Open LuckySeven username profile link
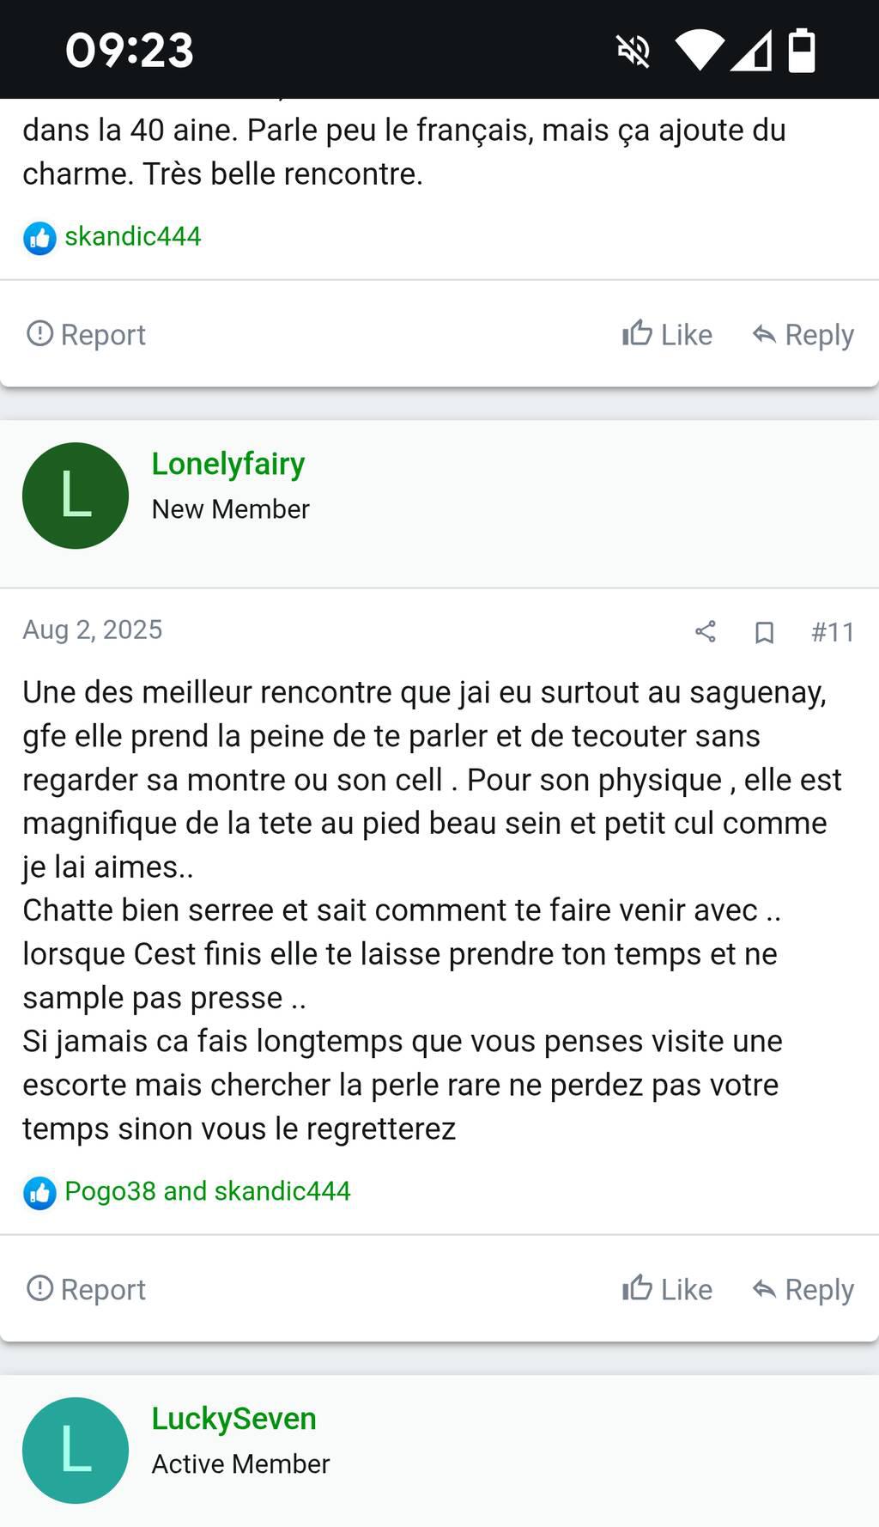The image size is (879, 1527). tap(233, 1419)
